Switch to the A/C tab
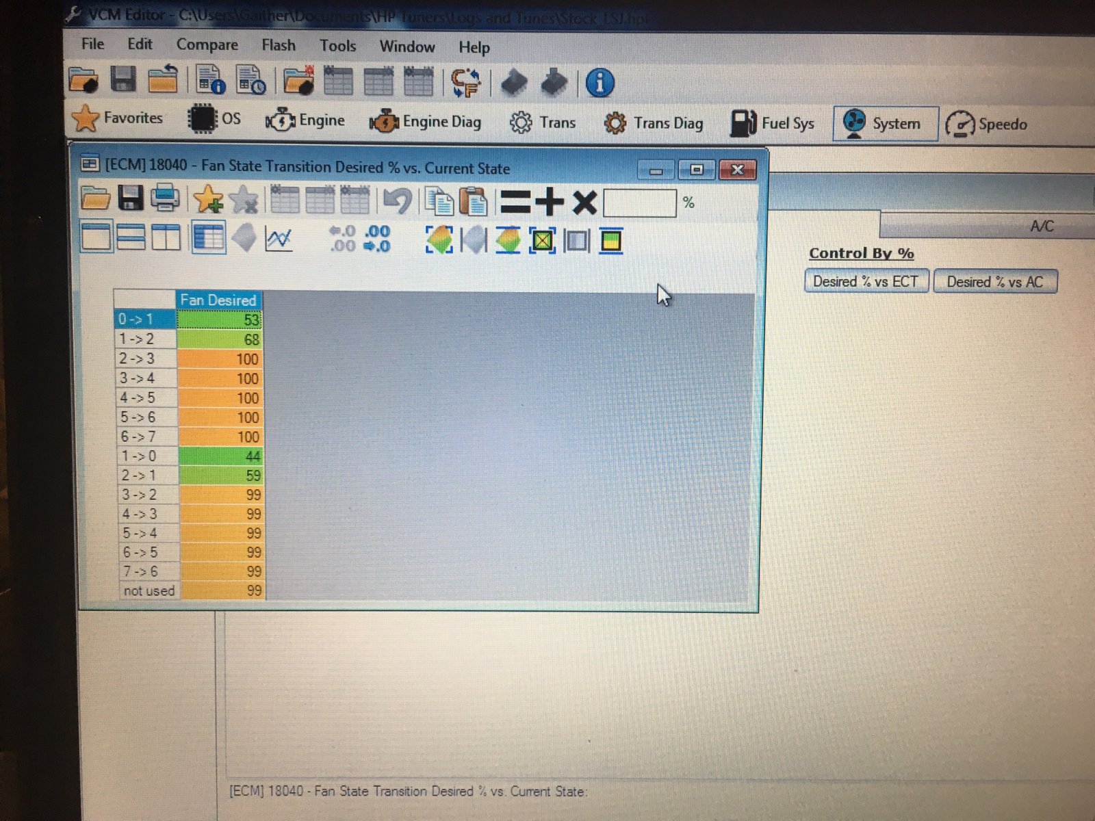The image size is (1095, 821). tap(1042, 226)
